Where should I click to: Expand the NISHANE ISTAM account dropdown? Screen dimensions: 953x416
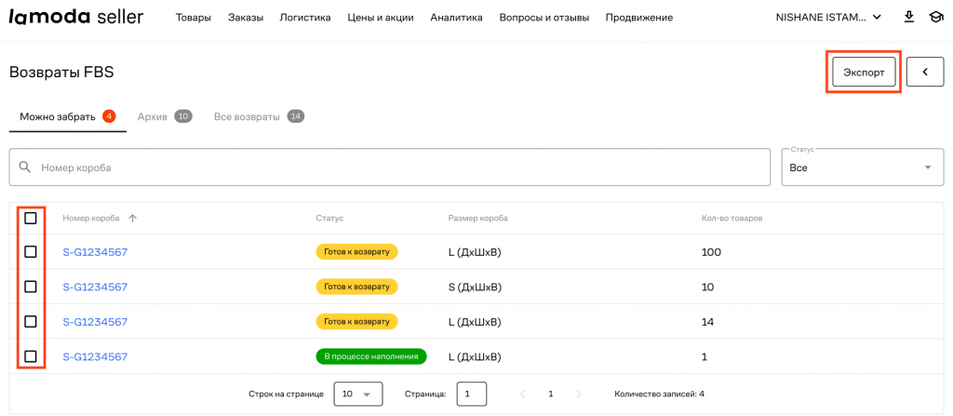828,17
